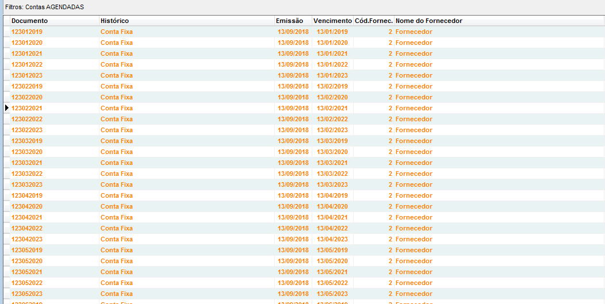Select document 123022023 row
The image size is (605, 304).
tap(27, 130)
